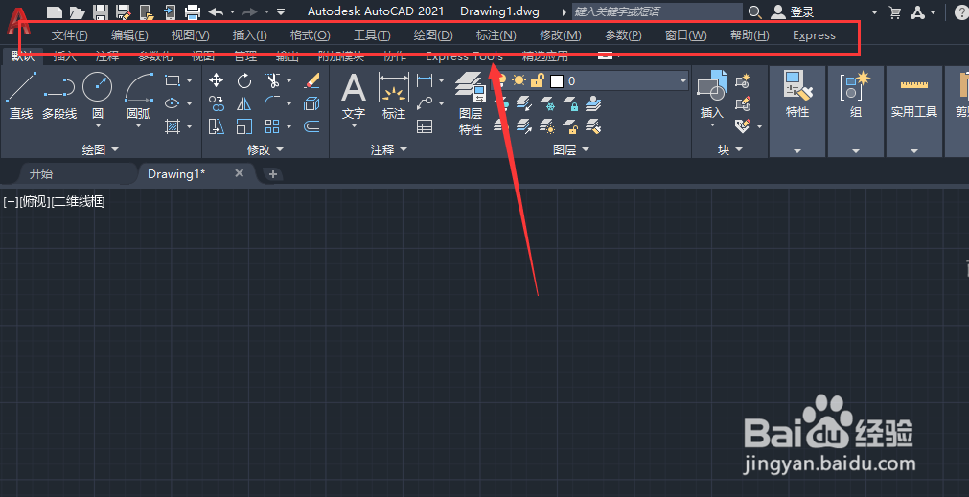This screenshot has width=969, height=497.
Task: Open the layer 0 dropdown list
Action: pyautogui.click(x=682, y=80)
